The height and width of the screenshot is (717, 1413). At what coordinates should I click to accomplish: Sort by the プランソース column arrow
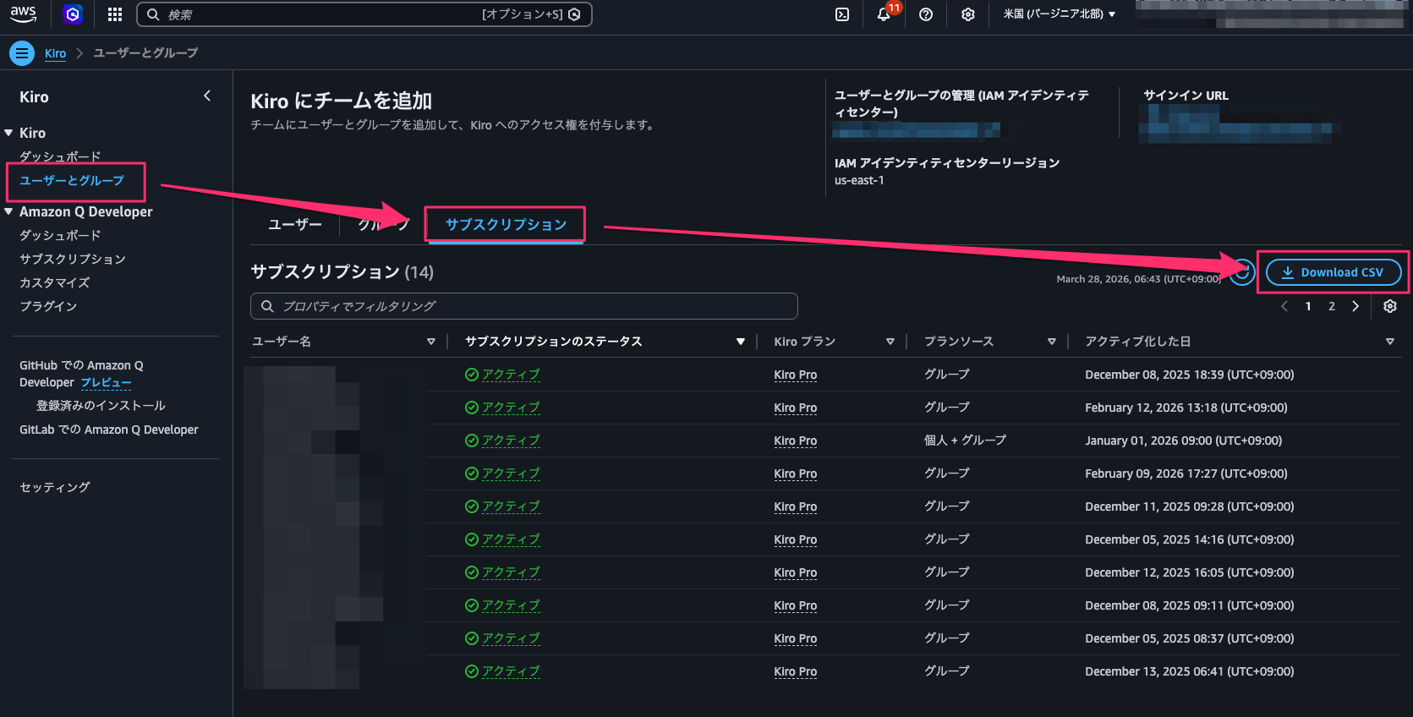[x=1052, y=342]
